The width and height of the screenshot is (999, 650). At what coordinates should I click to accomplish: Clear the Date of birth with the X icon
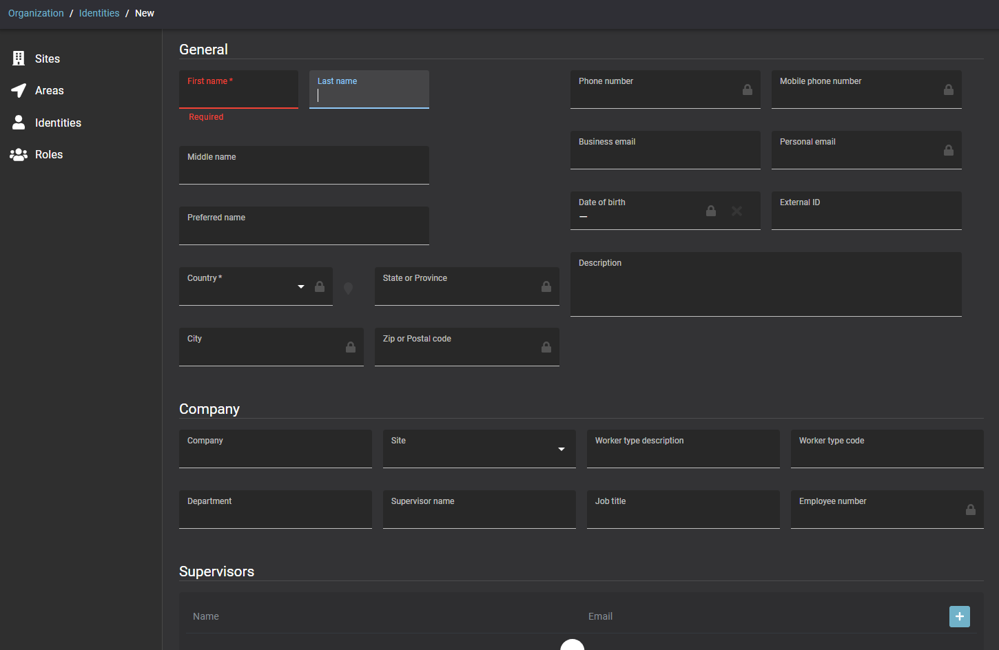[x=737, y=211]
